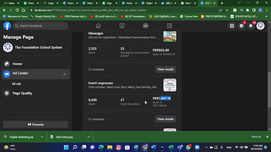This screenshot has width=271, height=152.
Task: Go back in browser history
Action: pyautogui.click(x=4, y=10)
